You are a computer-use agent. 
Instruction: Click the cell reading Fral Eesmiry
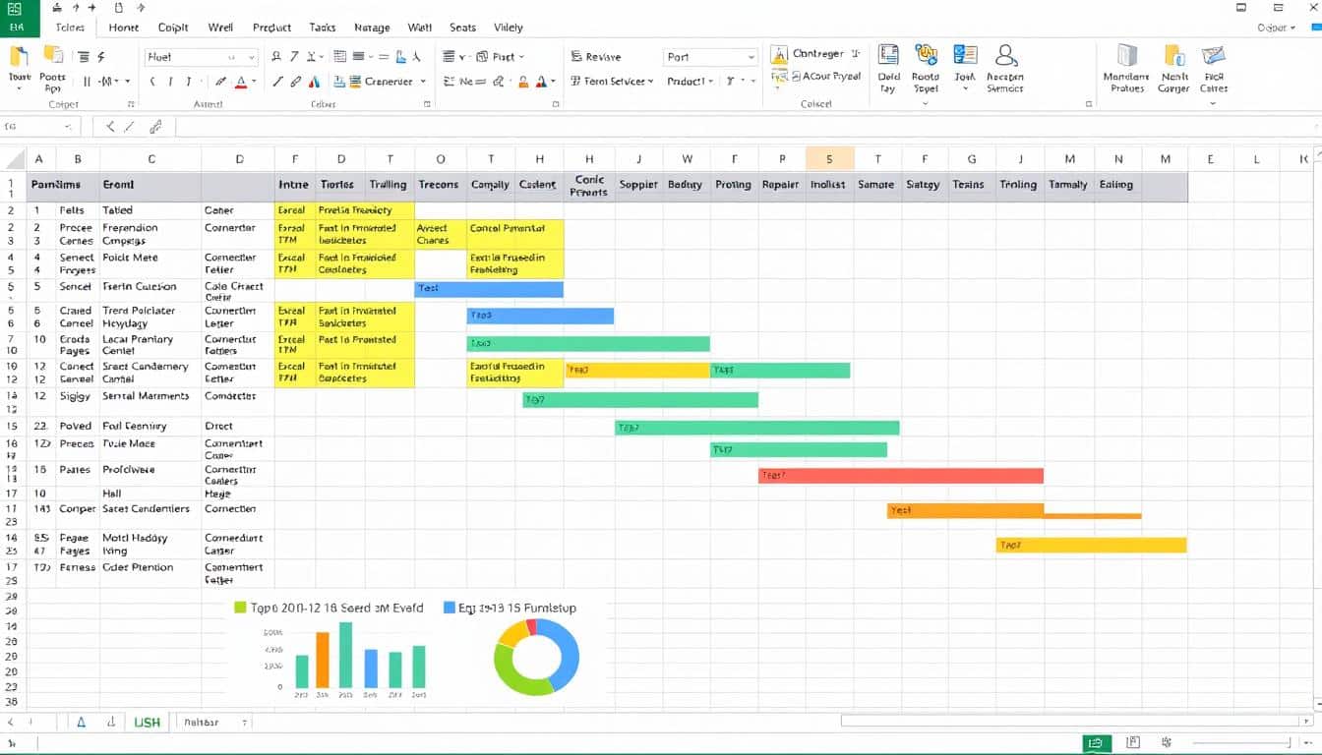150,426
